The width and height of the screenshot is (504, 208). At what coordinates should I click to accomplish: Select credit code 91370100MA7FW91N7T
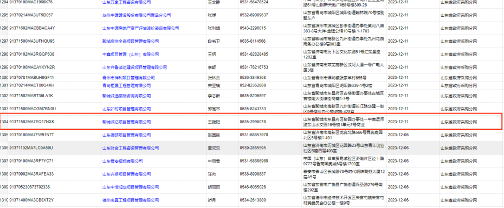31,135
